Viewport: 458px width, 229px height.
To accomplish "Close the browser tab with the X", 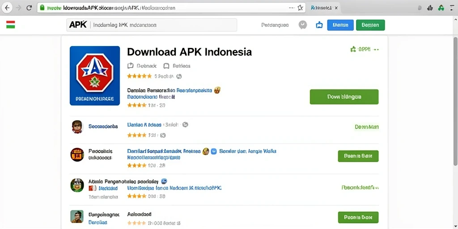I will (336, 8).
